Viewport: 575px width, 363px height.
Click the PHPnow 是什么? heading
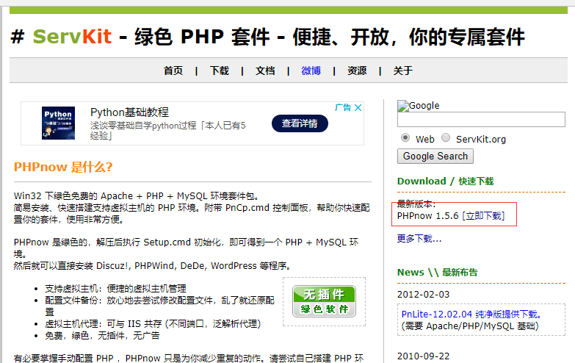coord(63,167)
